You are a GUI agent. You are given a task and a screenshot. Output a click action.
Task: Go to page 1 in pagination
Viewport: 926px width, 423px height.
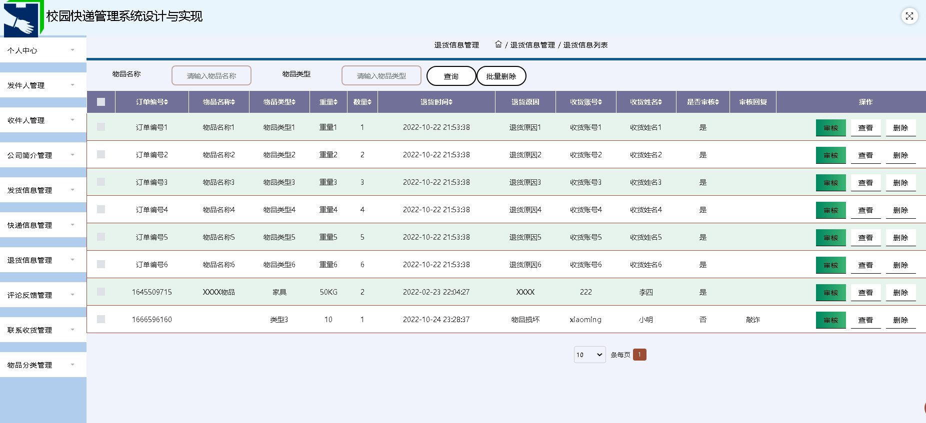click(x=639, y=355)
